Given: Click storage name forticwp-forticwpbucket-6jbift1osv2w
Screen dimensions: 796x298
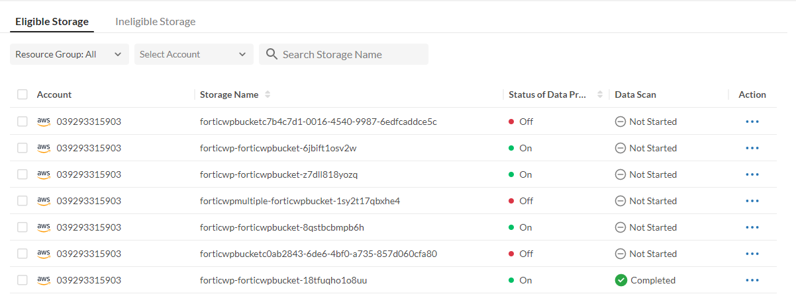Looking at the screenshot, I should click(278, 148).
